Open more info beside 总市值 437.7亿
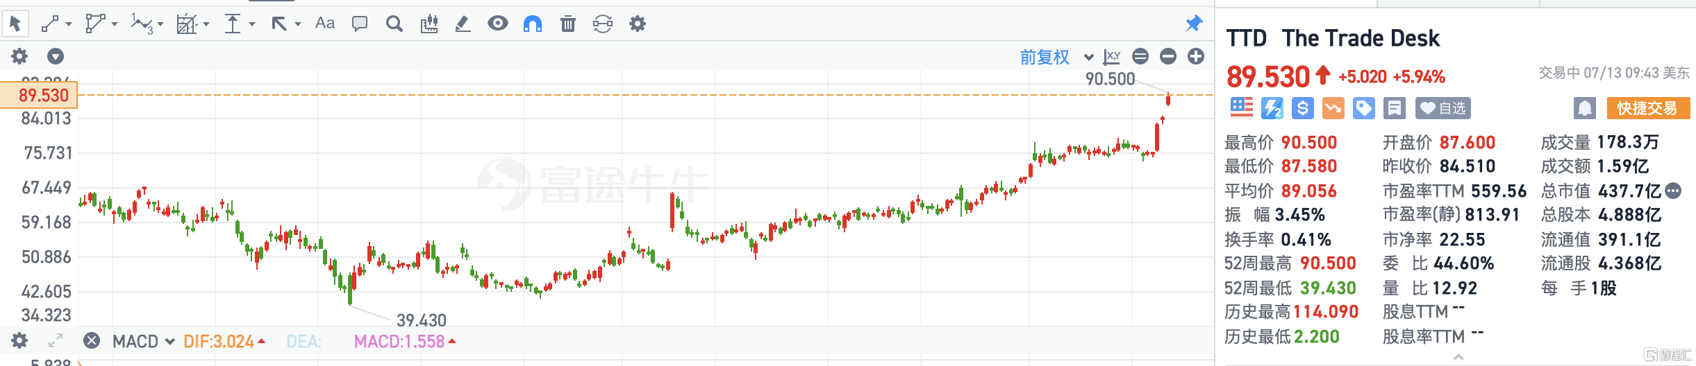The image size is (1696, 366). (x=1674, y=191)
